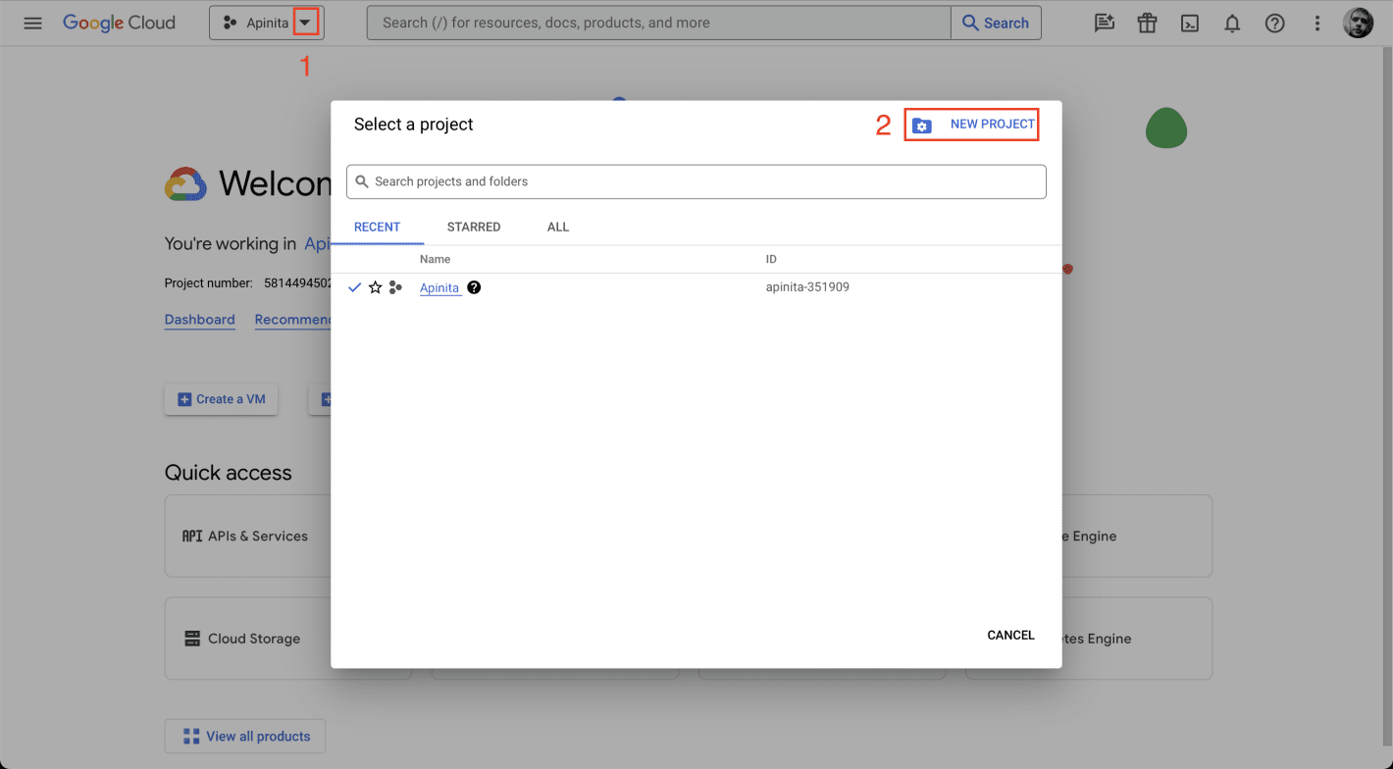The height and width of the screenshot is (769, 1393).
Task: Click your profile avatar picture
Action: point(1358,22)
